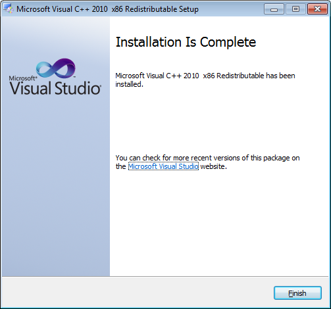Click the Visual Studio infinity logo
331x309 pixels.
point(56,68)
